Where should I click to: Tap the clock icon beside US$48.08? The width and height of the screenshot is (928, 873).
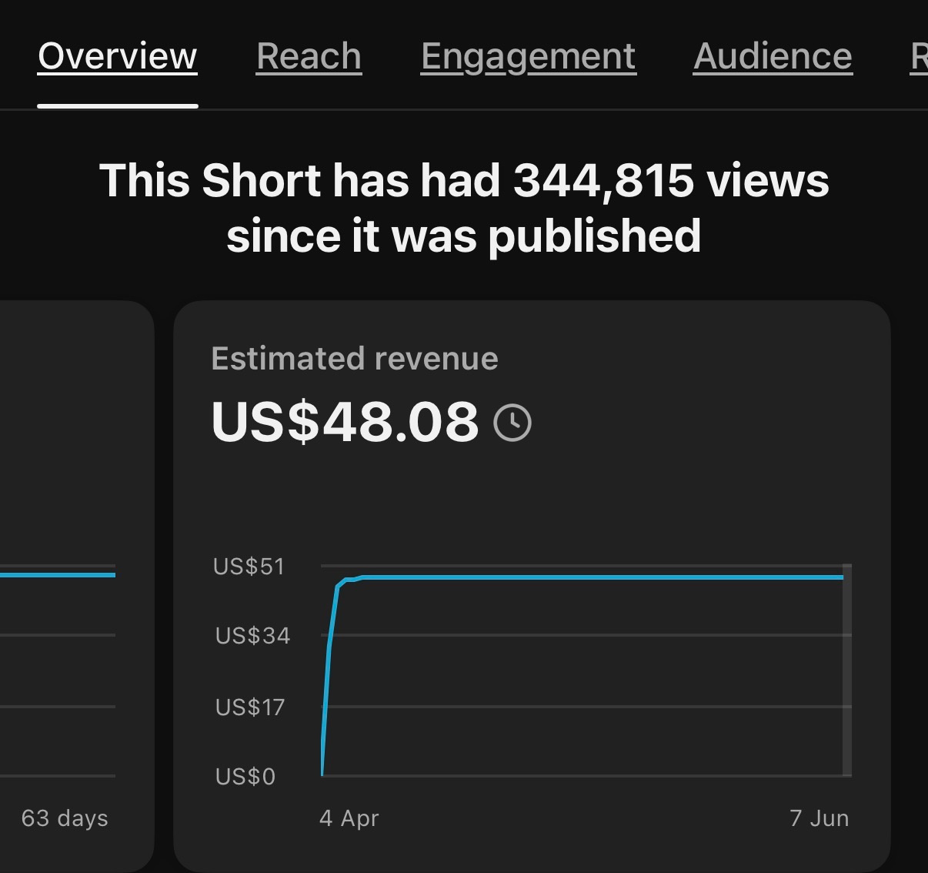point(512,423)
